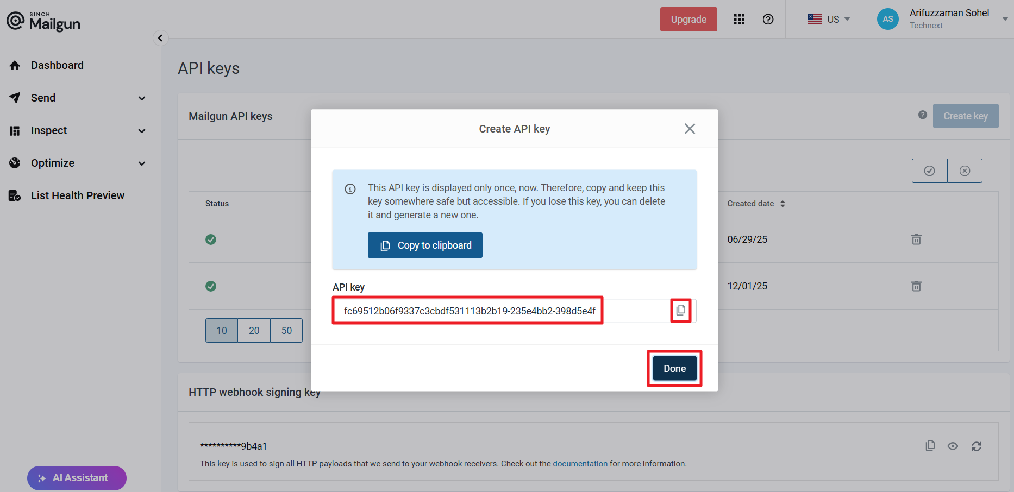Screen dimensions: 1014x492
Task: Toggle the checkmark activate filter button
Action: pos(929,171)
